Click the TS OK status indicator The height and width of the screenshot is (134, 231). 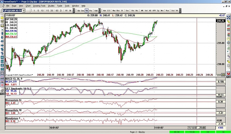[x=192, y=132]
